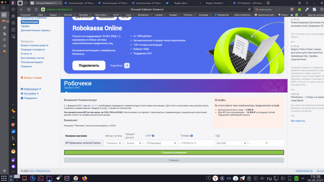Open 'Баланс и вывод средств' in sidebar
324x182 pixels.
tap(34, 45)
